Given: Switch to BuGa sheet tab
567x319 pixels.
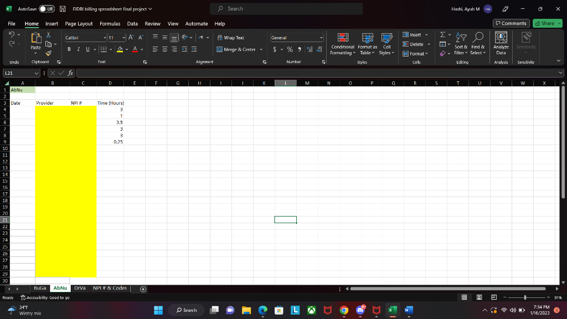Looking at the screenshot, I should click(x=40, y=288).
